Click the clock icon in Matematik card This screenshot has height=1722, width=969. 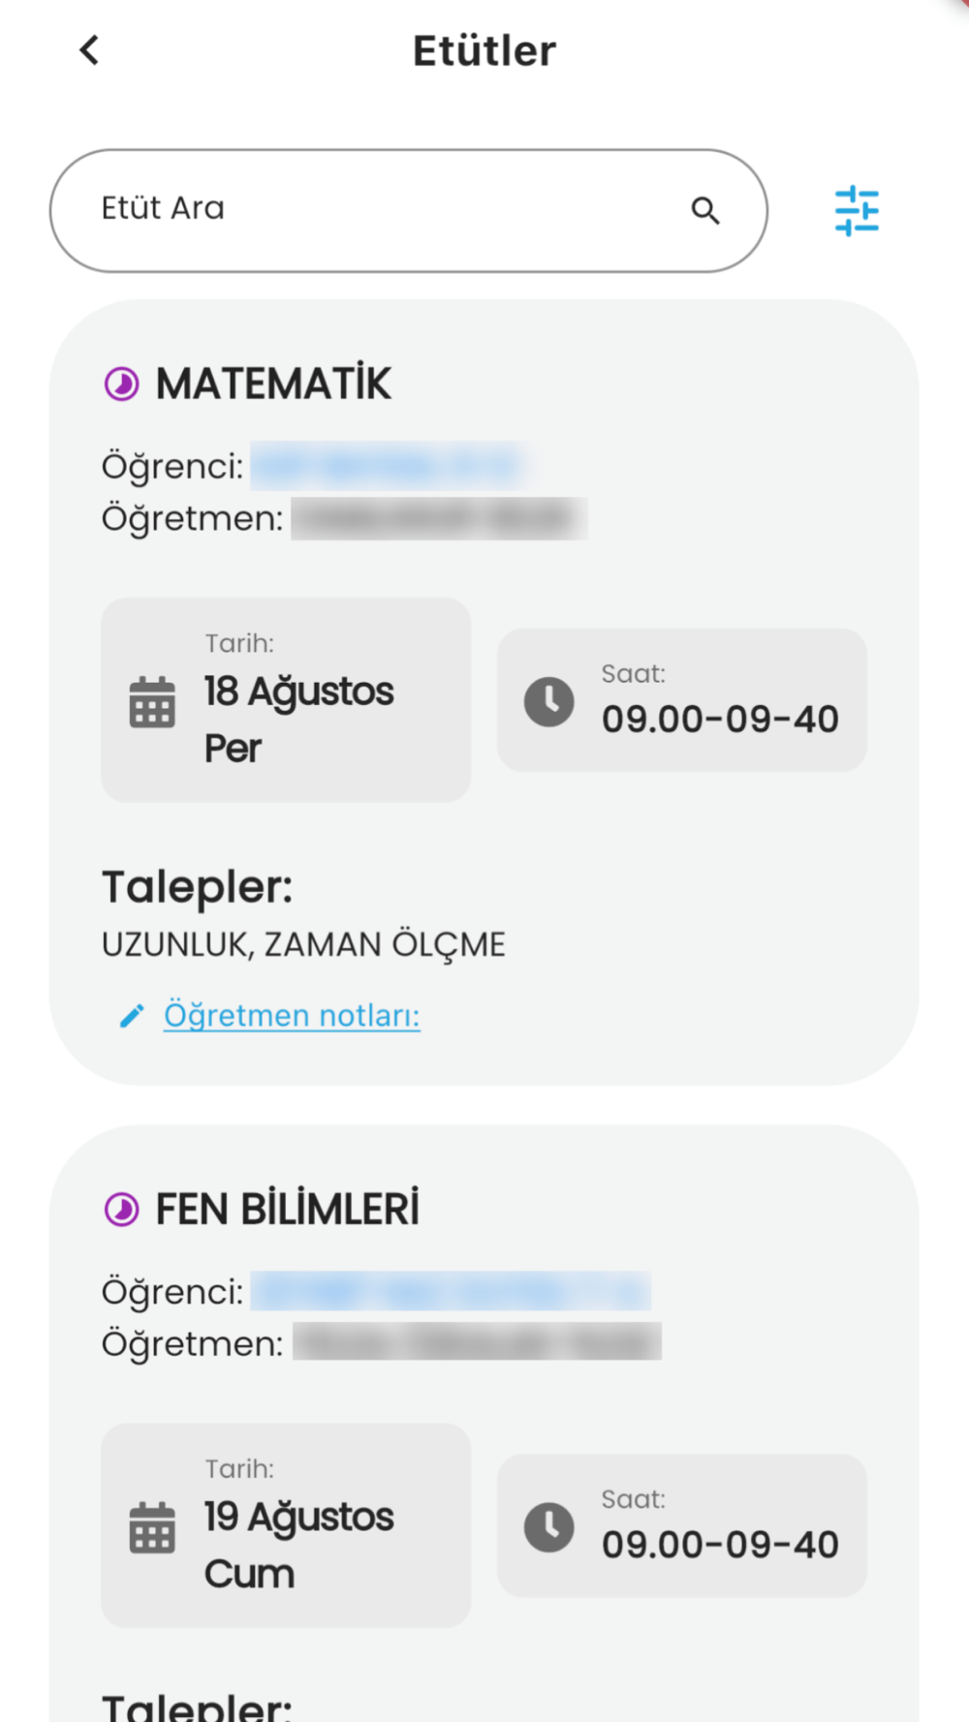point(549,701)
